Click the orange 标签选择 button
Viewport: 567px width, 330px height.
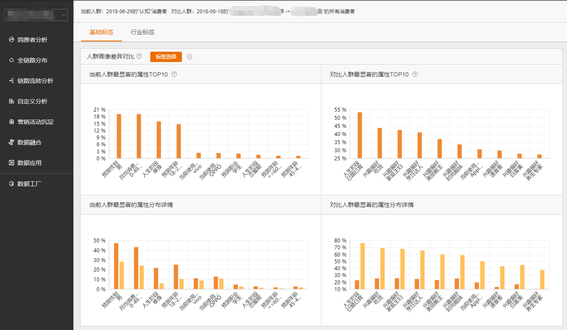166,57
